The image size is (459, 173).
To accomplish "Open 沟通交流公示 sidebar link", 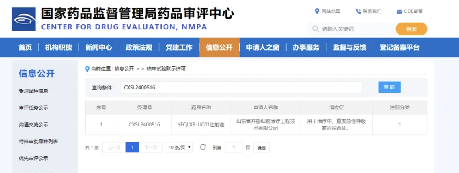I will click(33, 125).
